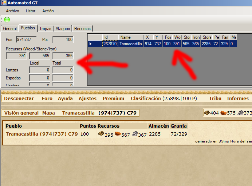Sort grid by the Id column header

point(110,37)
